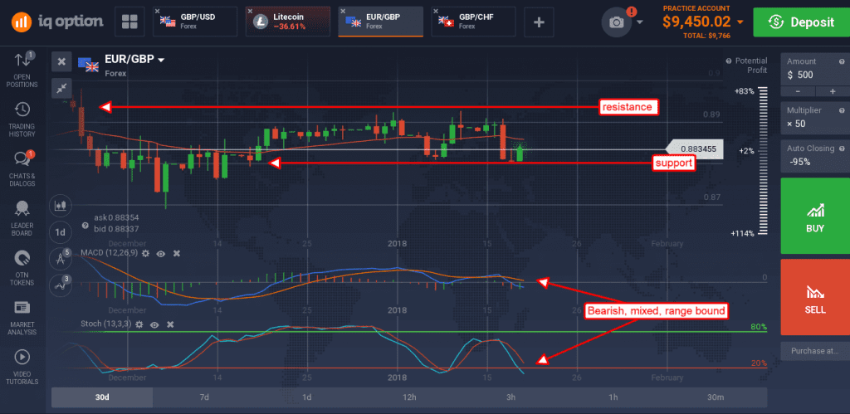Viewport: 850px width, 414px height.
Task: Switch to the GBP/CHF tab
Action: coord(472,22)
